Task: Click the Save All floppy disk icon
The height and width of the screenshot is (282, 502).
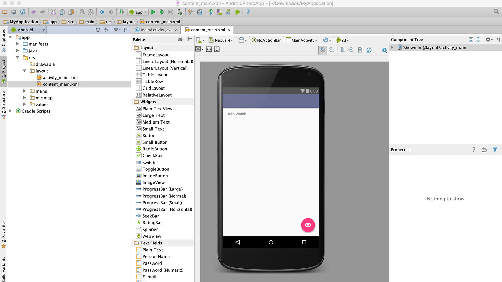Action: [14, 12]
